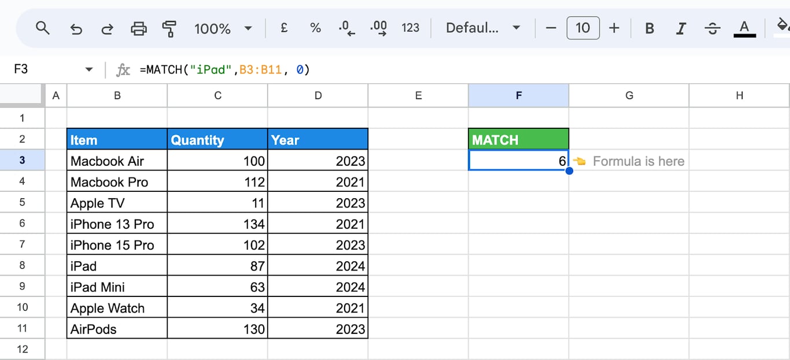Image resolution: width=790 pixels, height=360 pixels.
Task: Select column A header
Action: point(56,96)
